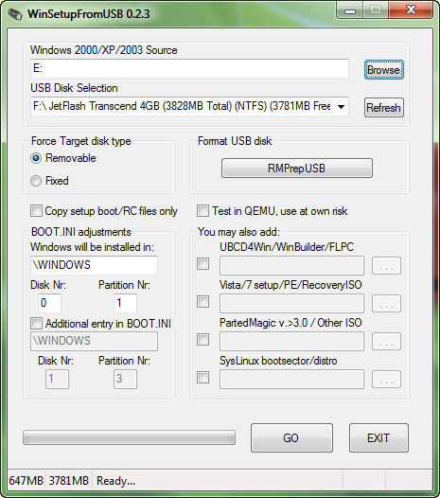Viewport: 440px width, 498px height.
Task: Tick the Test in QEMU checkbox
Action: point(202,211)
